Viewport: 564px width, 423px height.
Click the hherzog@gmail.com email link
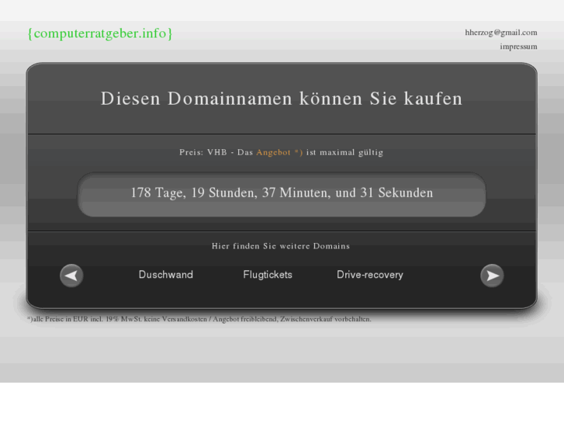[x=501, y=33]
